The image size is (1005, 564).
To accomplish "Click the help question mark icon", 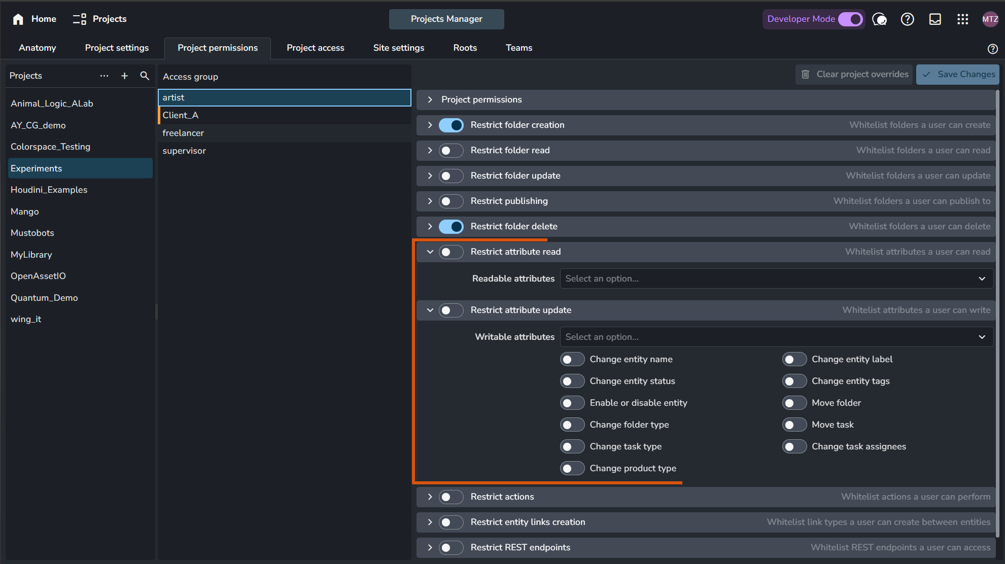I will pos(907,19).
